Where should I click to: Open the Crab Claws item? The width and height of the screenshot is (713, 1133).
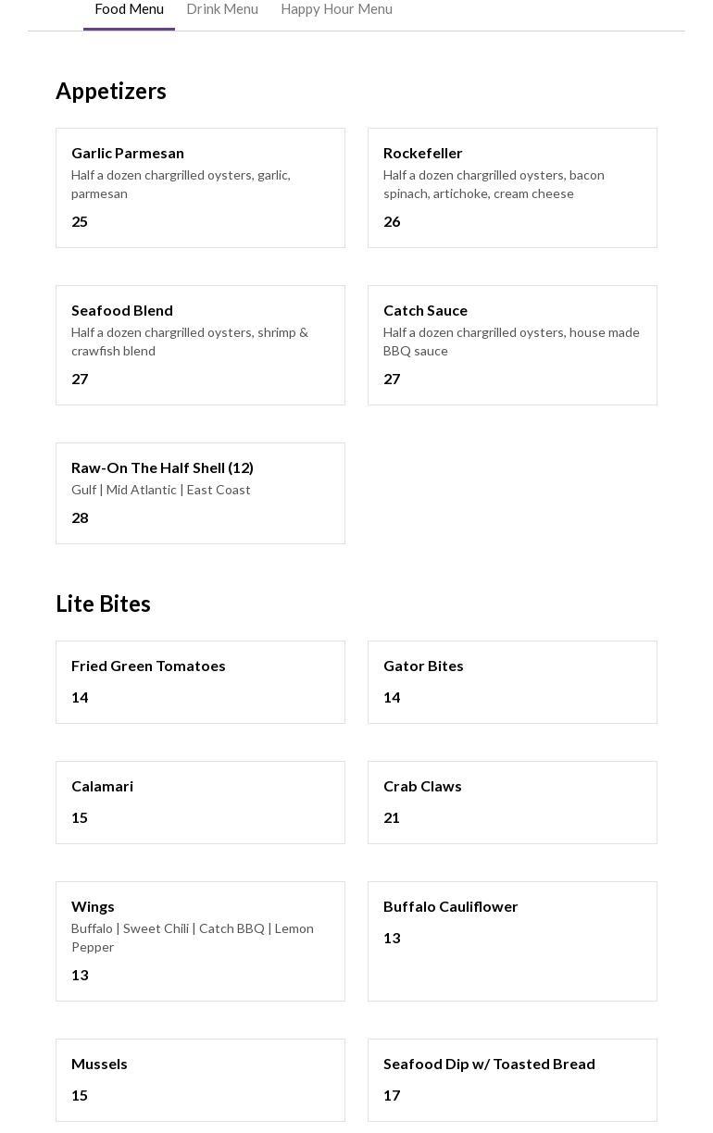[x=512, y=803]
